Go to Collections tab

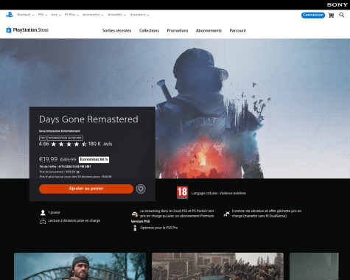(149, 31)
